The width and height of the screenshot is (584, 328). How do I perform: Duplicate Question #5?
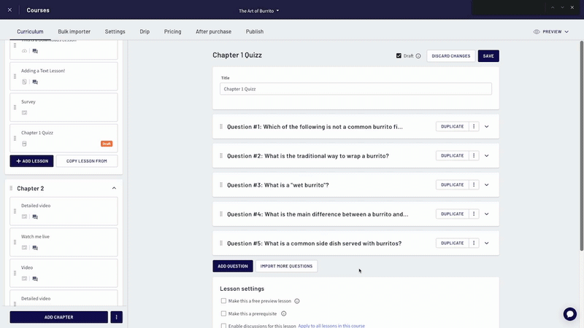[x=452, y=243]
